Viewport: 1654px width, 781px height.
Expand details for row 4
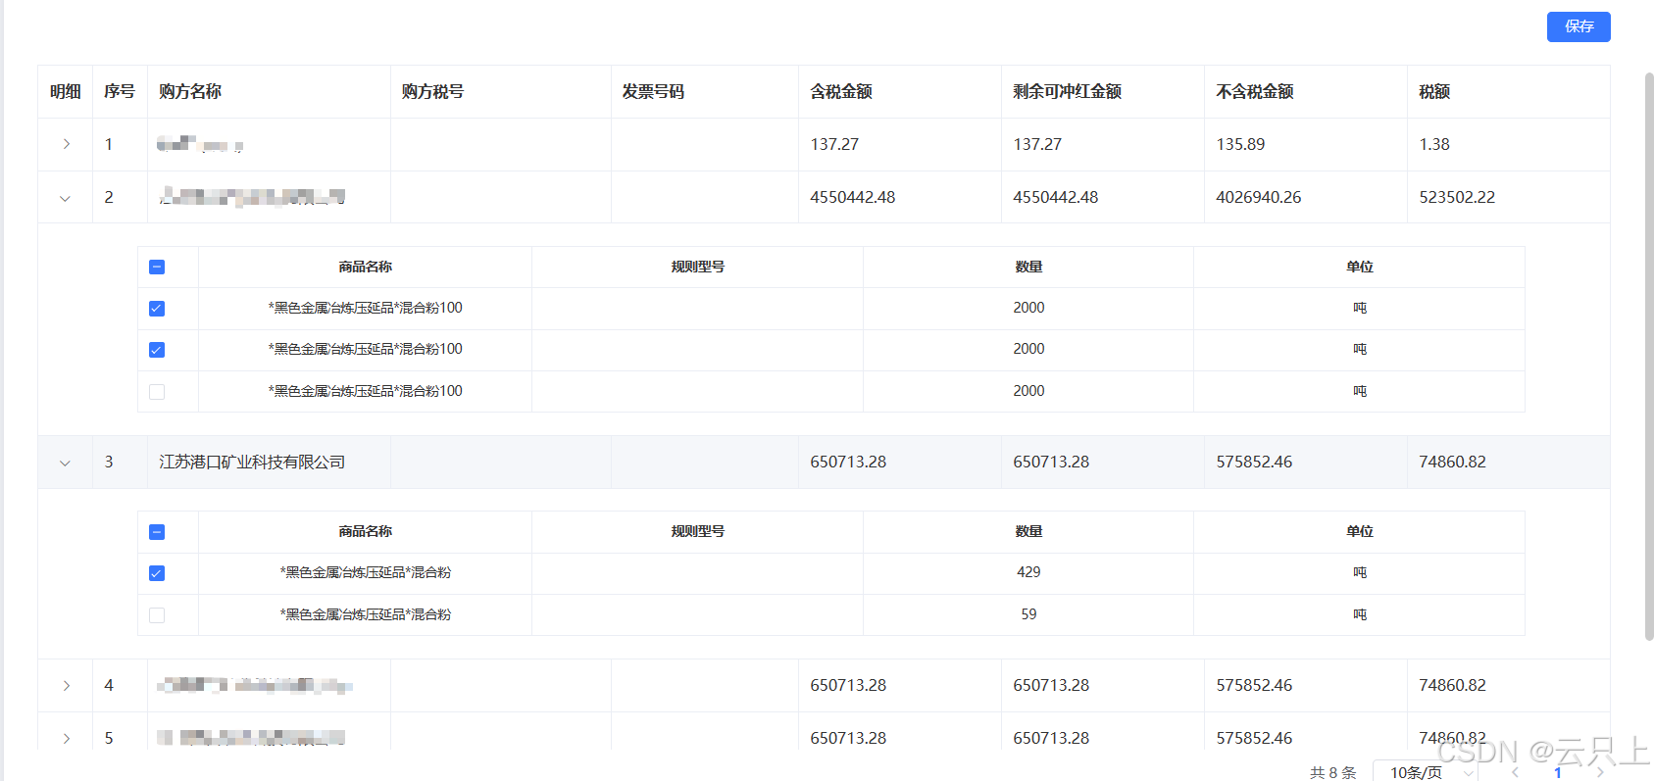(66, 686)
